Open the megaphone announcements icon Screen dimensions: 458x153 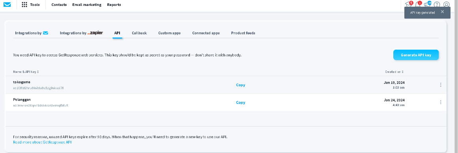point(427,4)
